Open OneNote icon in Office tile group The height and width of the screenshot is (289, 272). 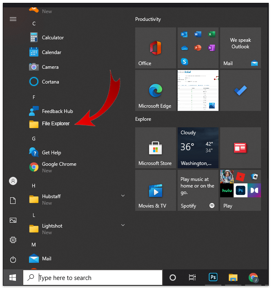pyautogui.click(x=212, y=48)
